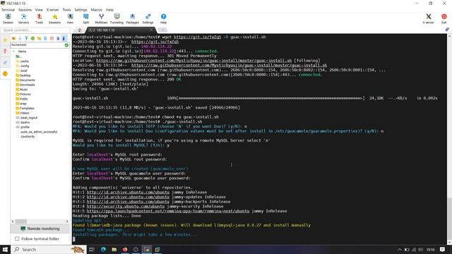Click the View toolbar icon
This screenshot has height=254, width=452.
pos(70,19)
